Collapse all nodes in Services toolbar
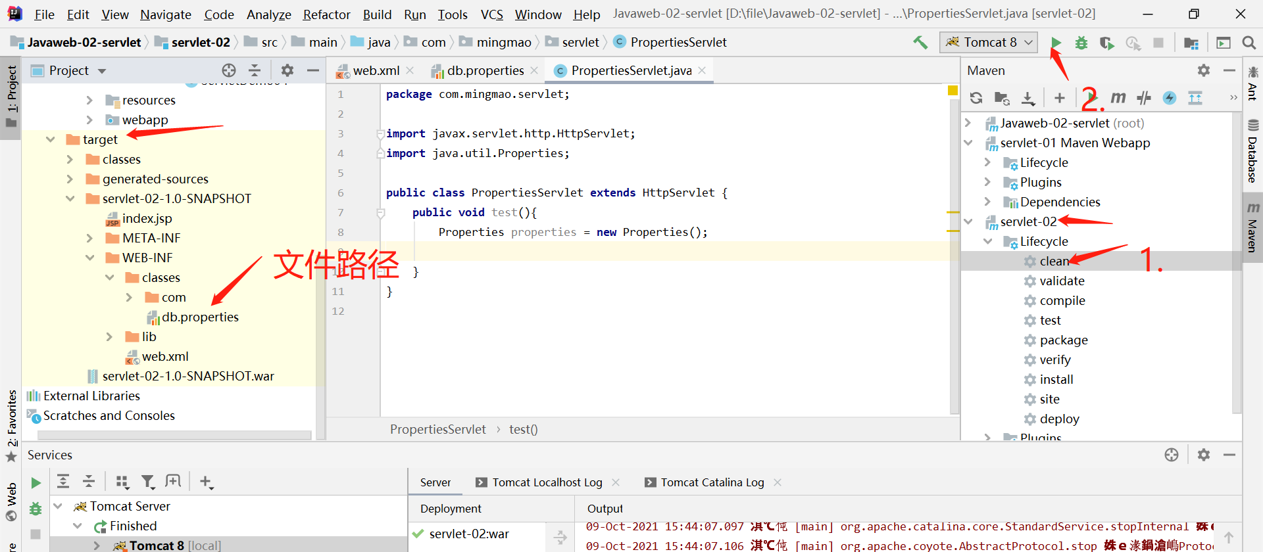This screenshot has height=552, width=1263. click(x=89, y=482)
